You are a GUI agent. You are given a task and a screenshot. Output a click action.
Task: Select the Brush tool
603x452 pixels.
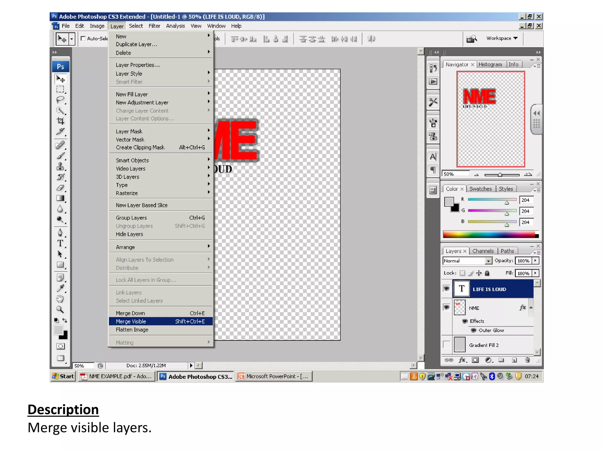(60, 156)
